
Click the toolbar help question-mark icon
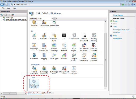coord(132,5)
